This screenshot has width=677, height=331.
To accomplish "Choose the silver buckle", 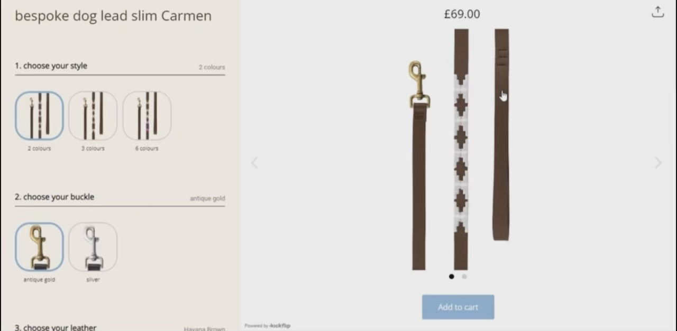I will click(x=93, y=246).
